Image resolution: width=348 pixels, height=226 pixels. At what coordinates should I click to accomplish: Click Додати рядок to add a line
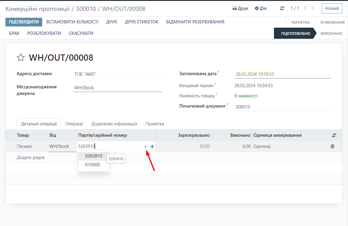[31, 157]
